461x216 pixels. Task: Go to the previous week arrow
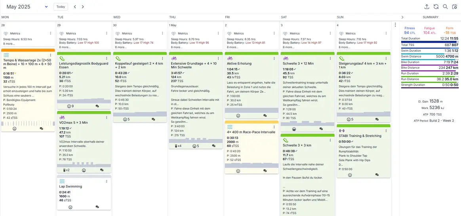[75, 7]
